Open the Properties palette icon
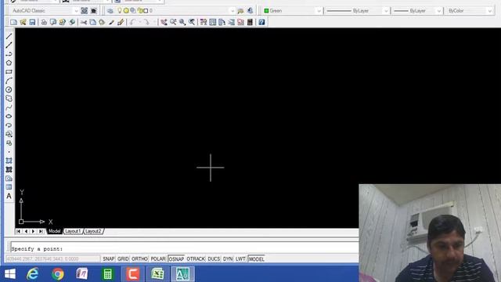Image resolution: width=501 pixels, height=282 pixels. pyautogui.click(x=204, y=22)
